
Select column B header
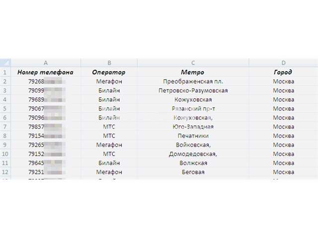pos(109,63)
